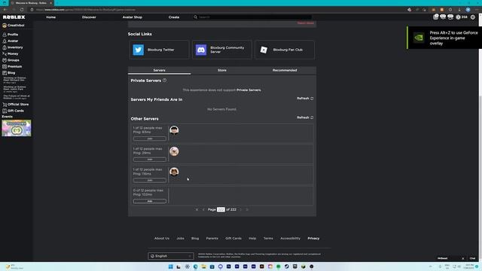
Task: Join the server with 29ms ping
Action: click(150, 160)
